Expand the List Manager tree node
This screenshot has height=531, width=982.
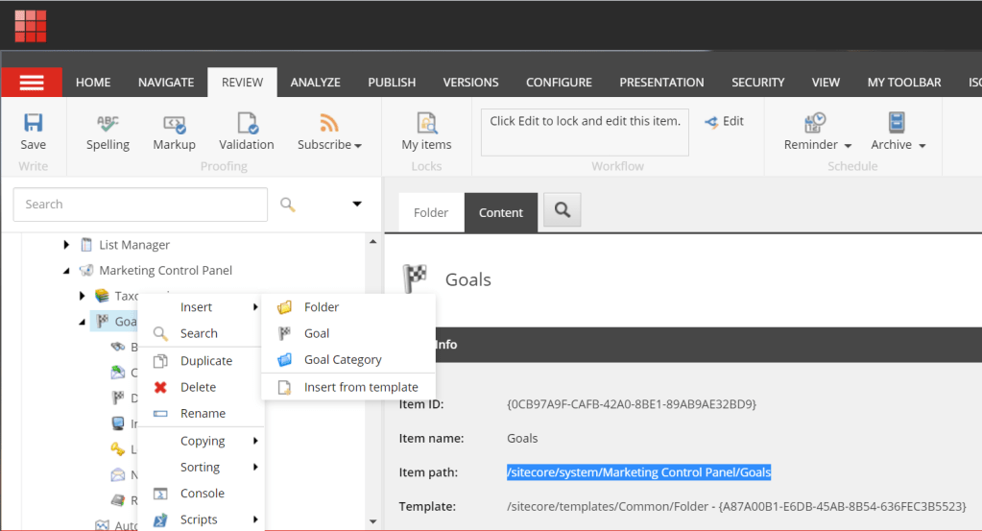click(66, 245)
